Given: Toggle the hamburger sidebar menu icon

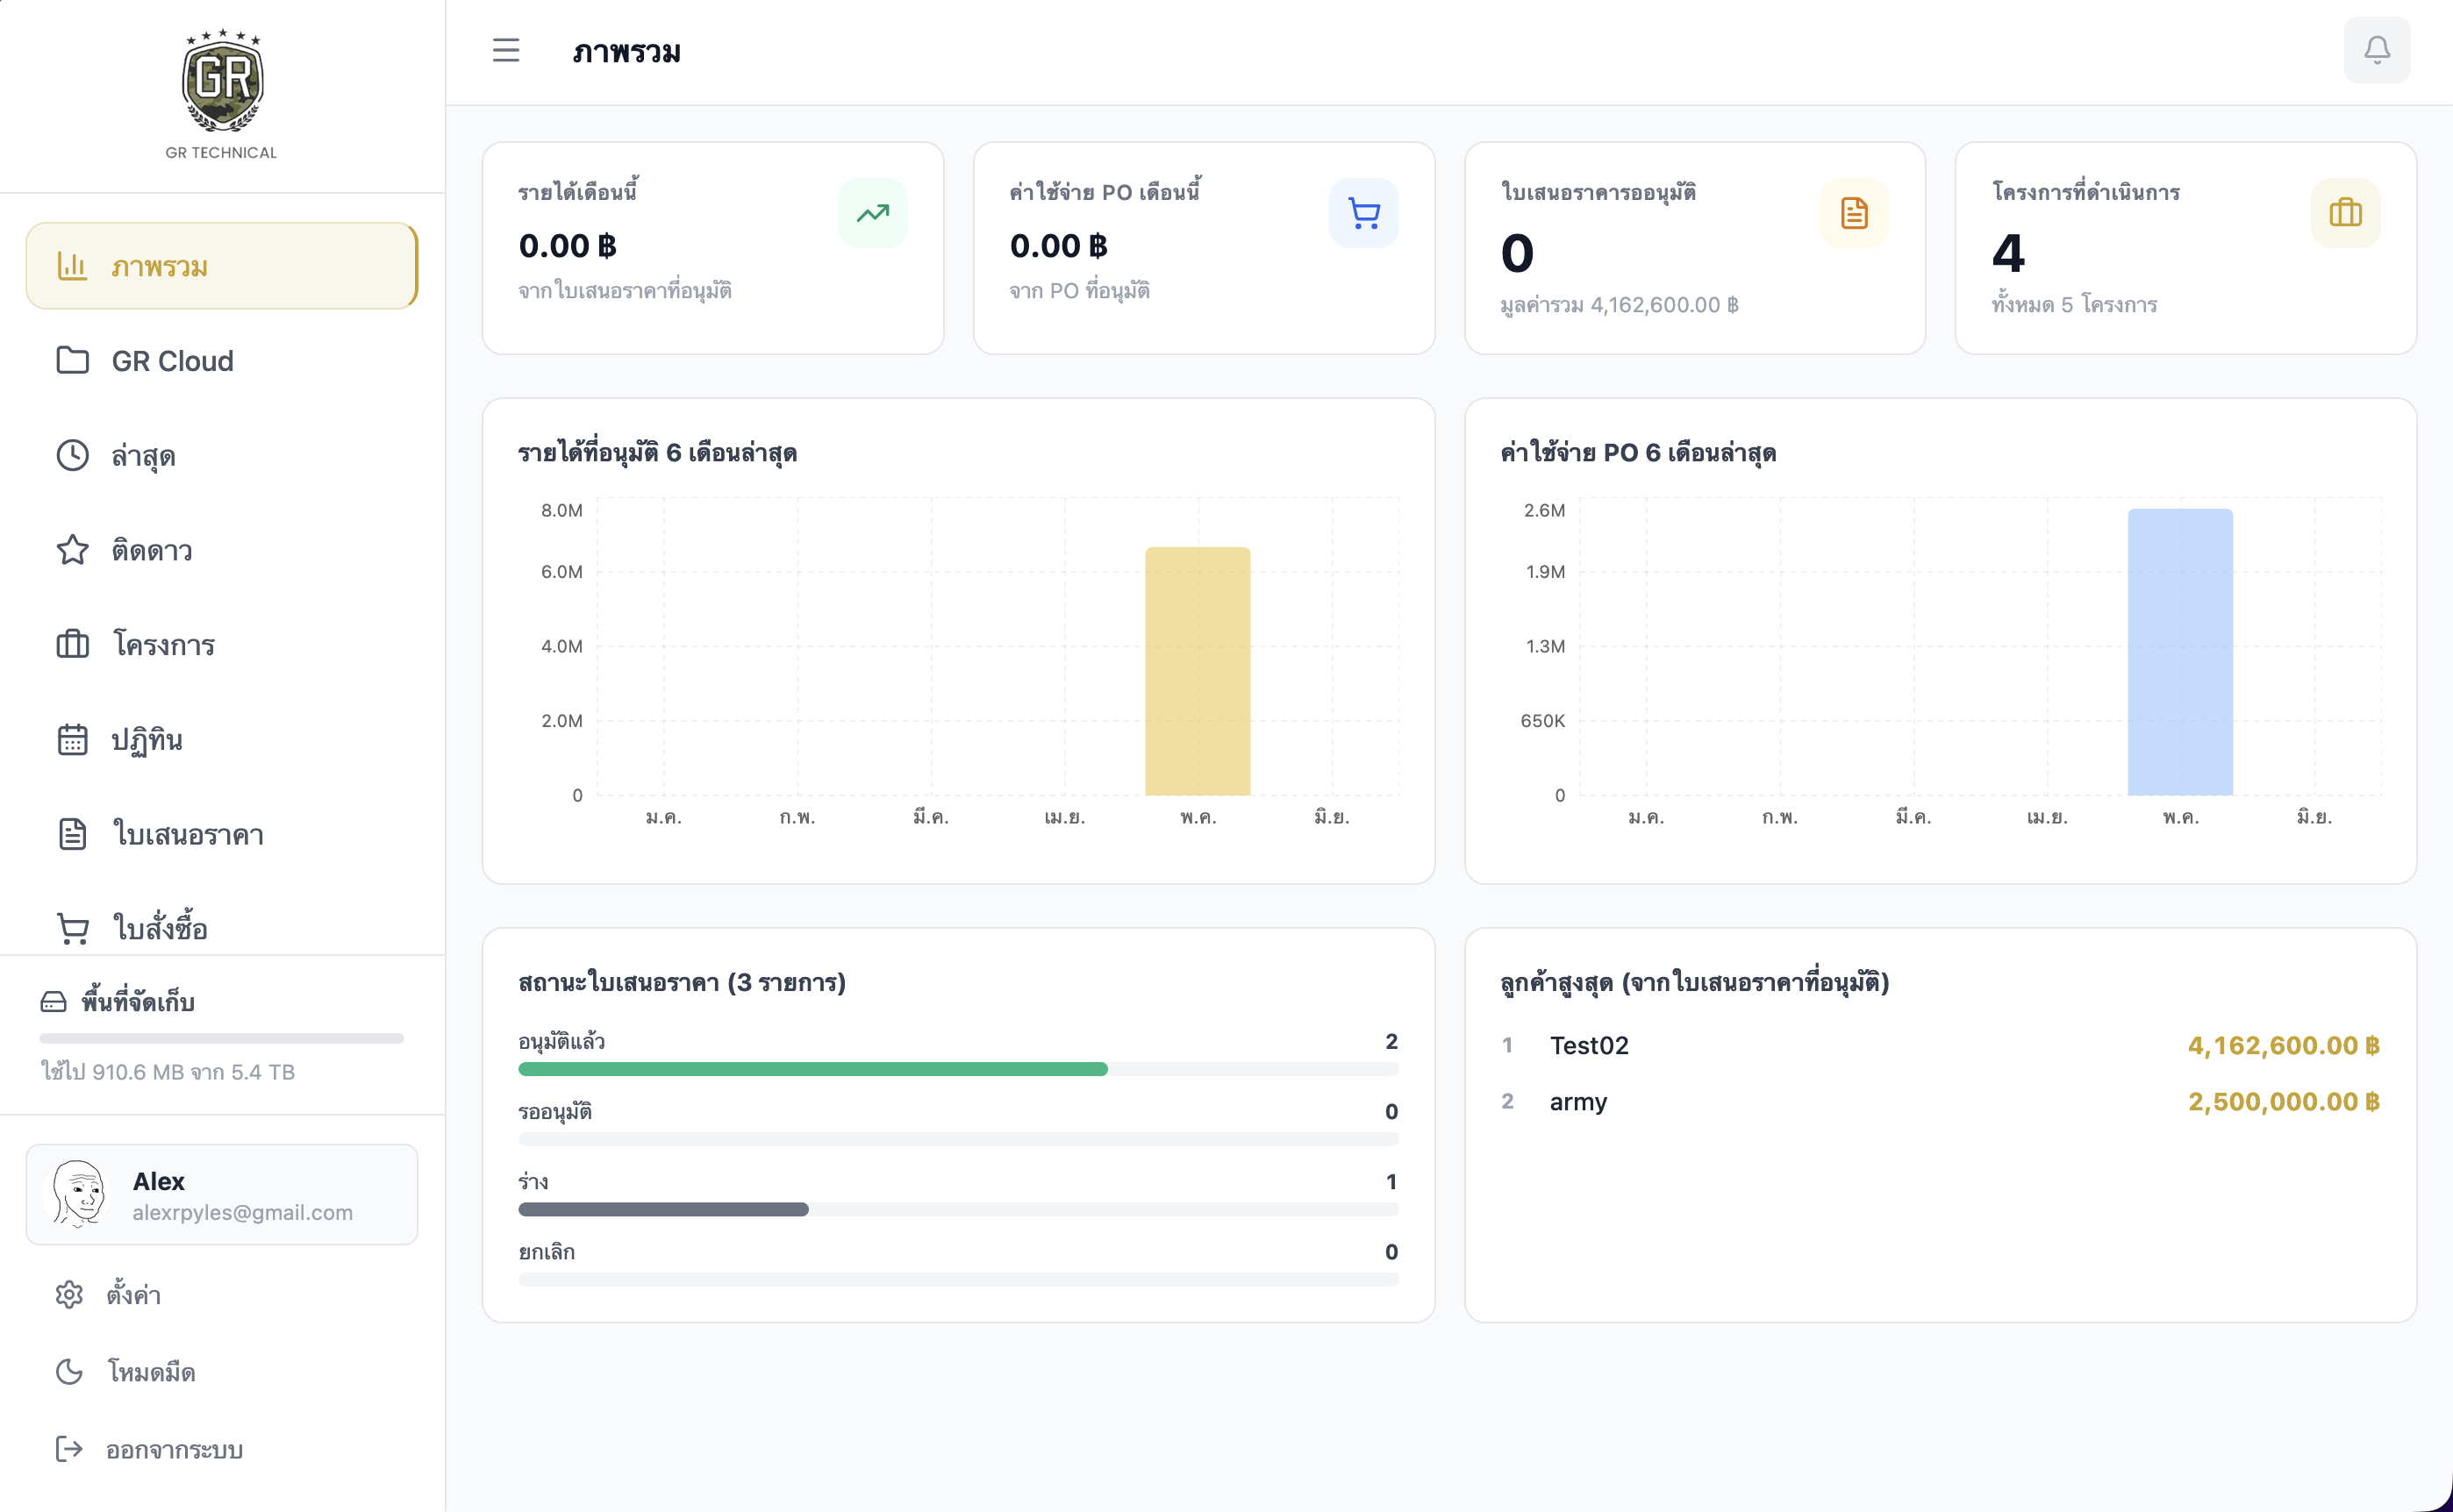Looking at the screenshot, I should pos(506,50).
